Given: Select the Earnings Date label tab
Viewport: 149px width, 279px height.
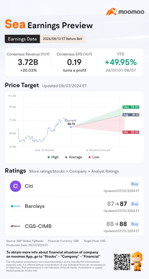Looking at the screenshot, I should pyautogui.click(x=22, y=39).
